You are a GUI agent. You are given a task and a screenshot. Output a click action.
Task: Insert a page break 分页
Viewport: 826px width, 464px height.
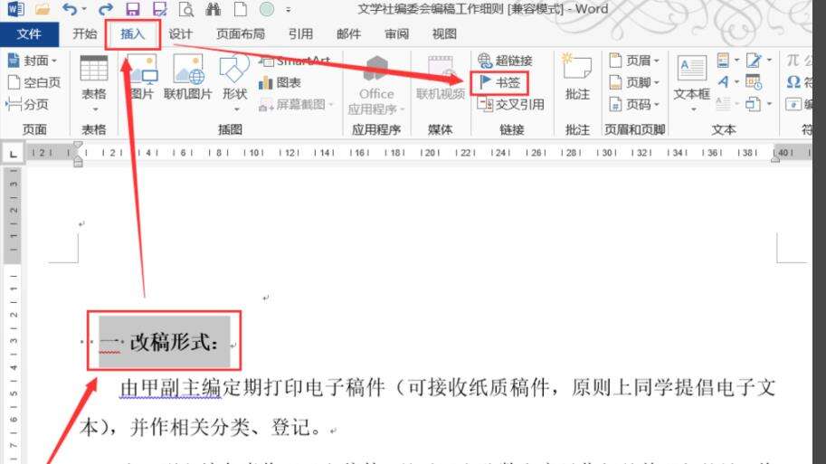[27, 104]
